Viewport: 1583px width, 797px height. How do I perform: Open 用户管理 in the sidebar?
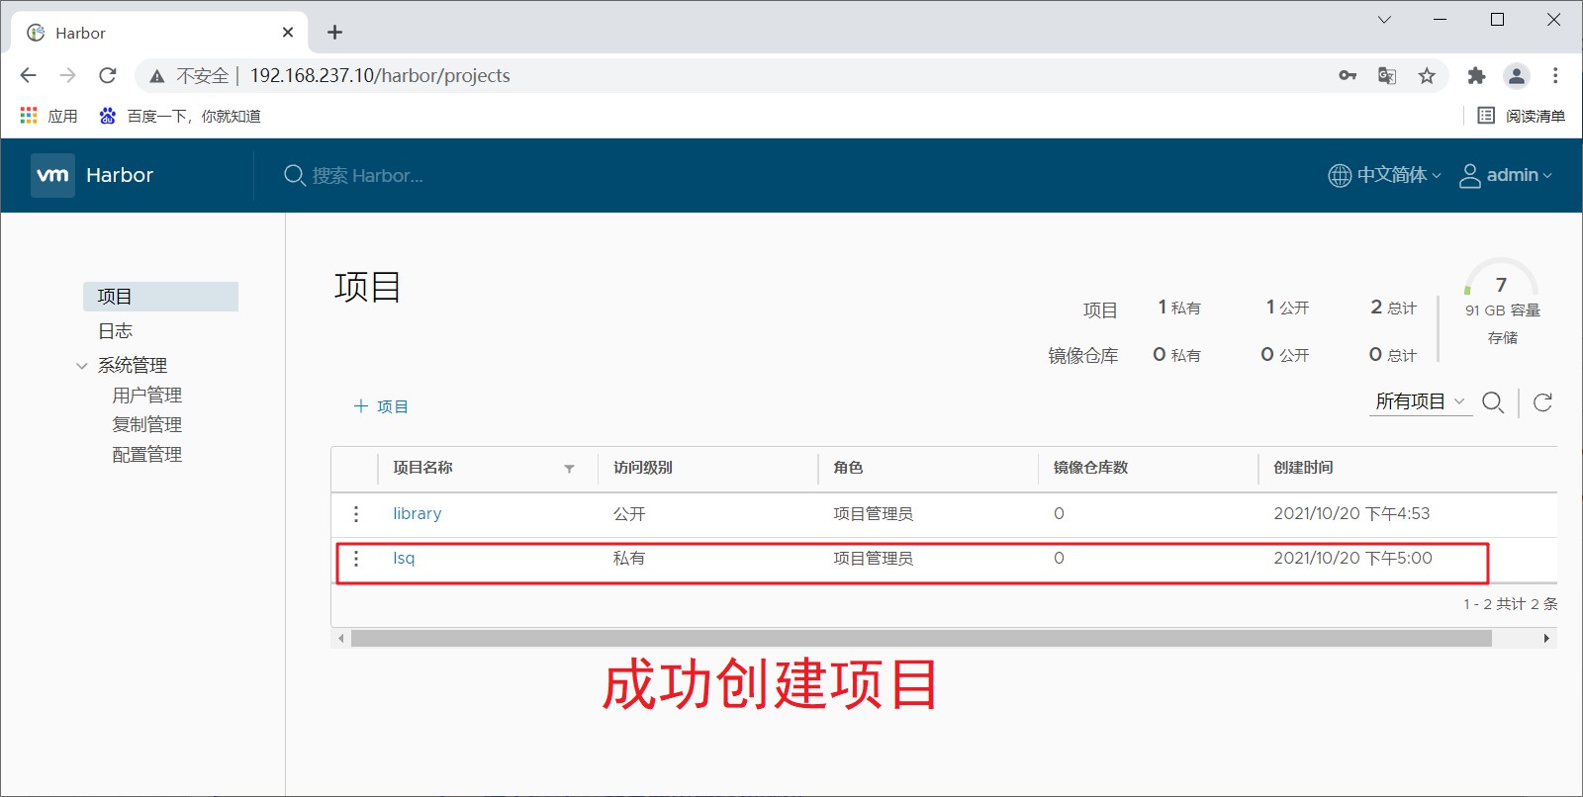tap(147, 396)
